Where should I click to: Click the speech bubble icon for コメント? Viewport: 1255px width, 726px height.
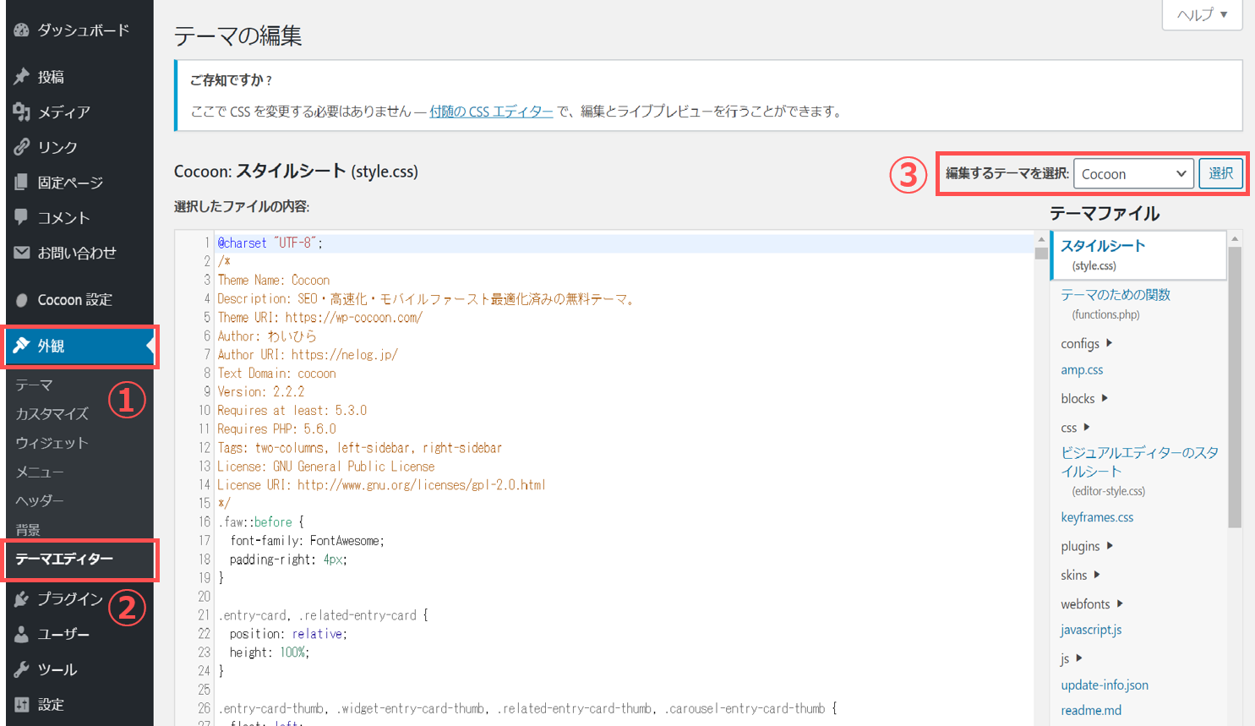click(22, 217)
